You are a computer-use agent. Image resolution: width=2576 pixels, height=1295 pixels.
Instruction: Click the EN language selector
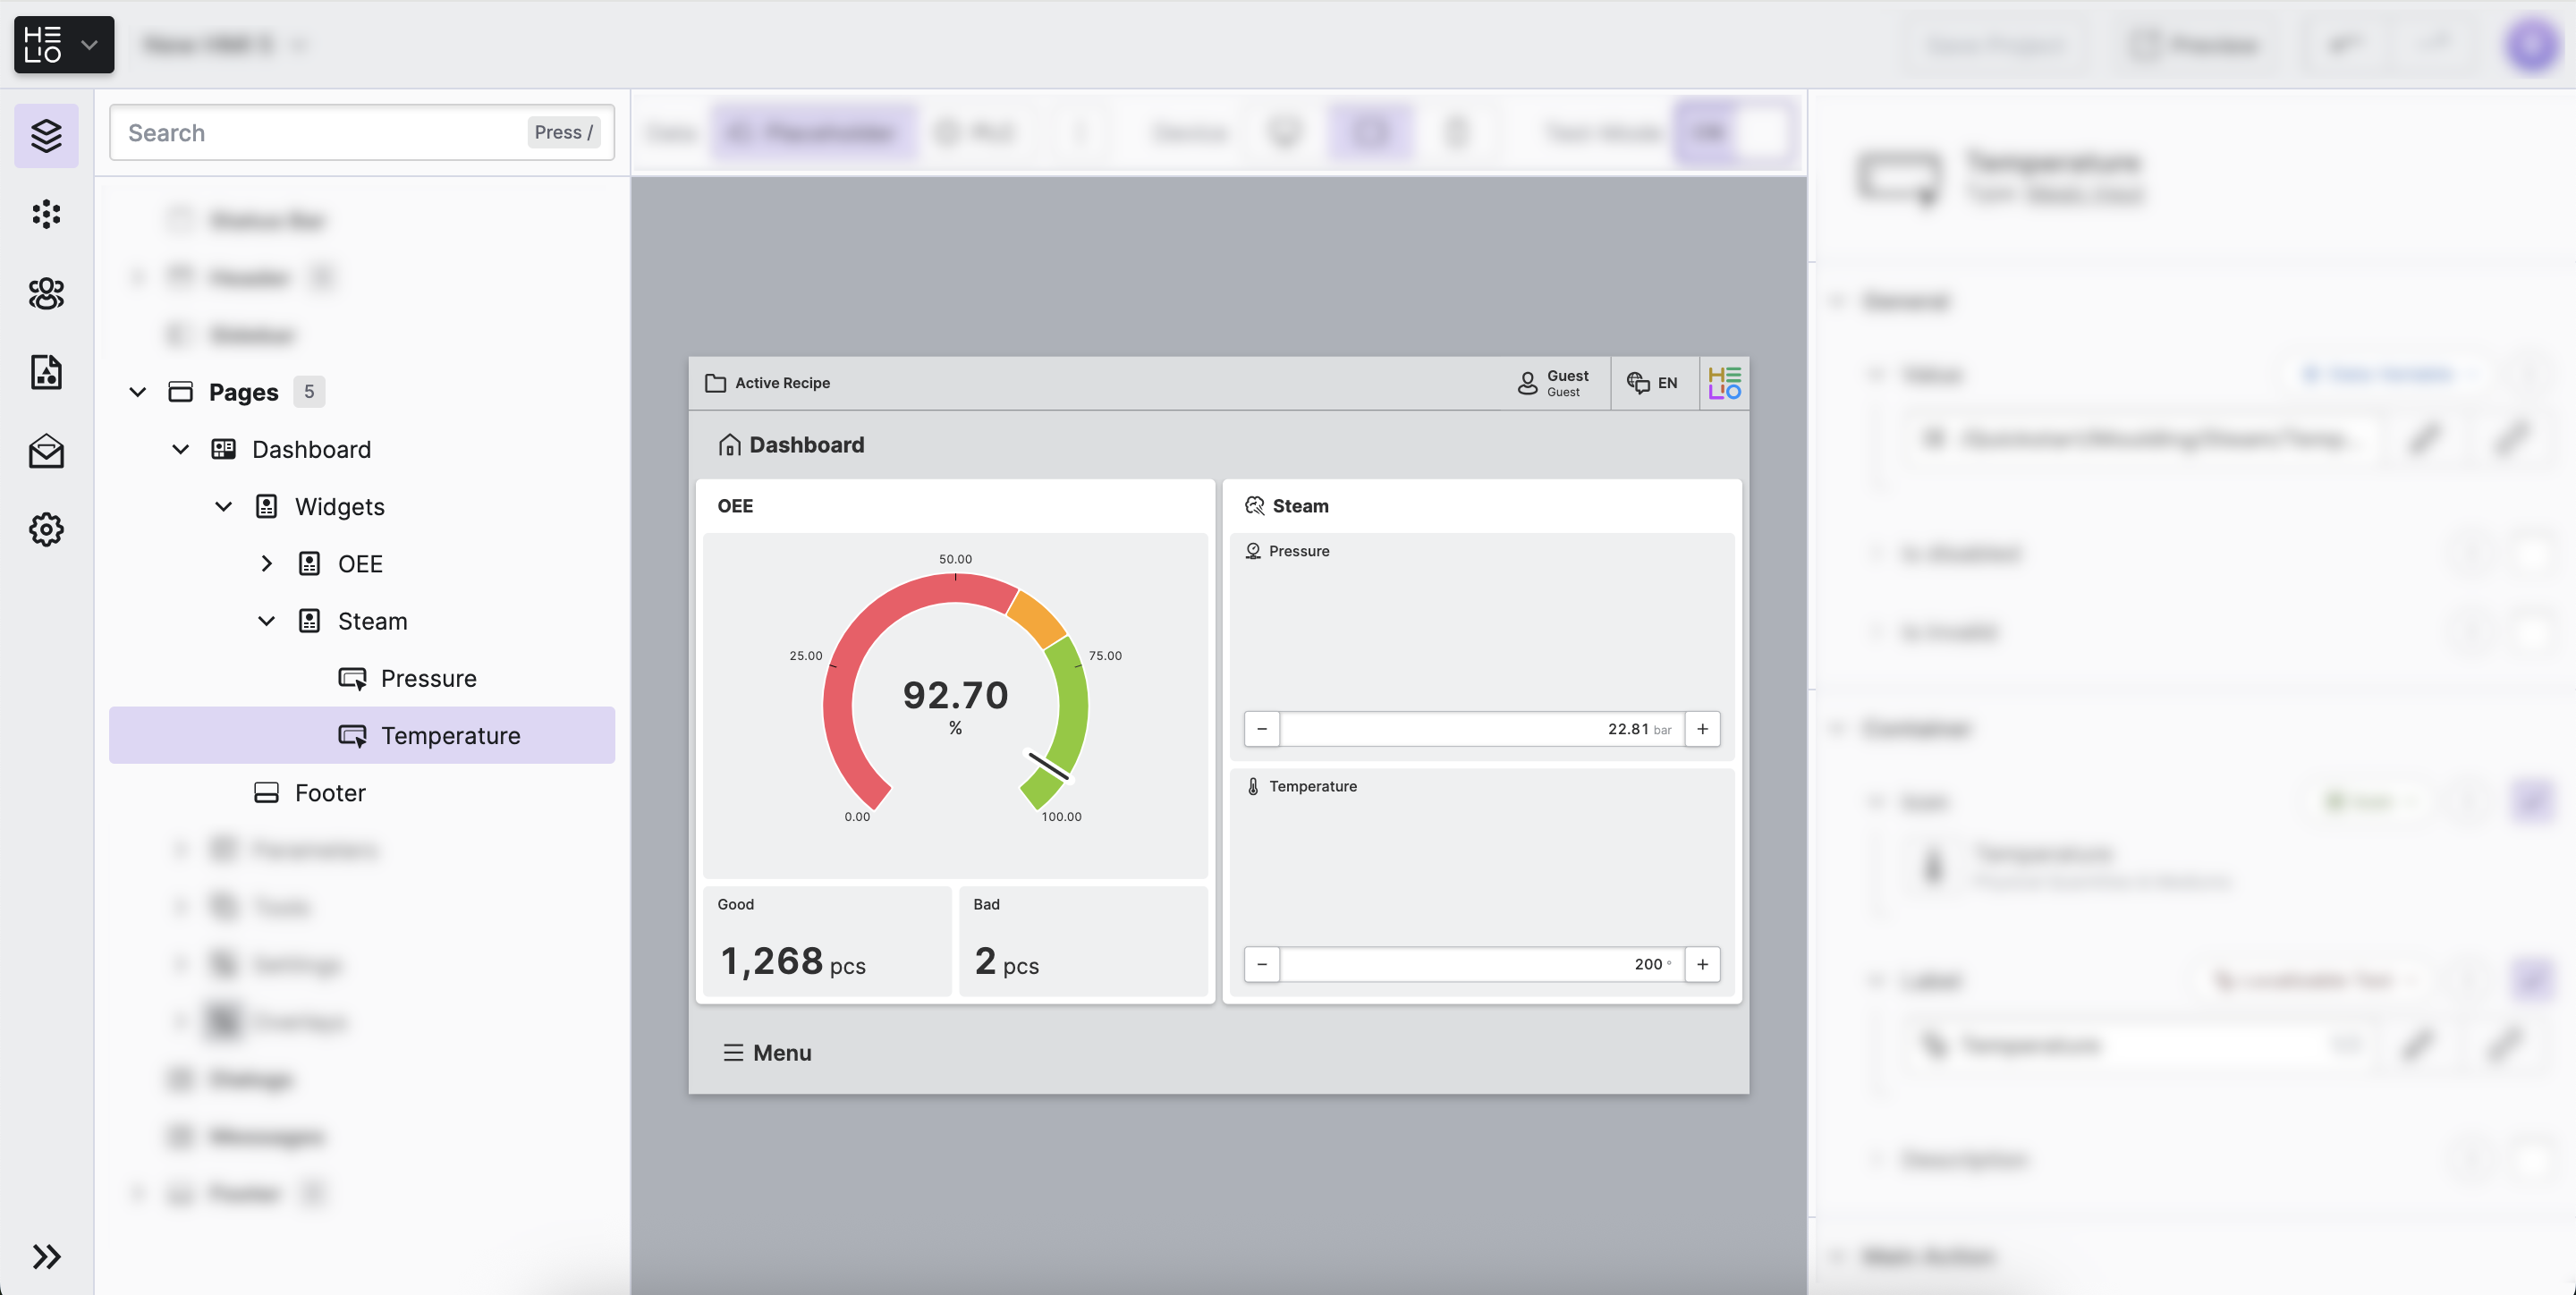1653,383
